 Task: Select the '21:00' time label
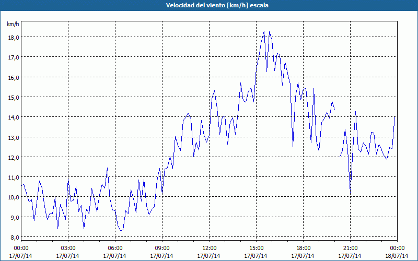[x=350, y=248]
